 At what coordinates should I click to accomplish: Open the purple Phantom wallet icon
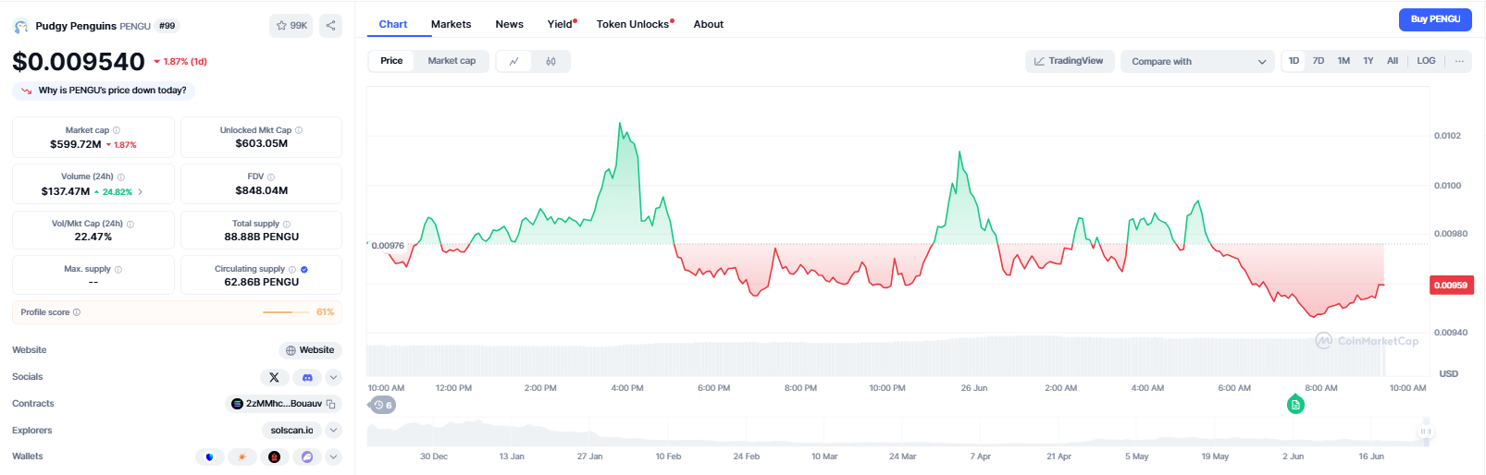(x=307, y=457)
